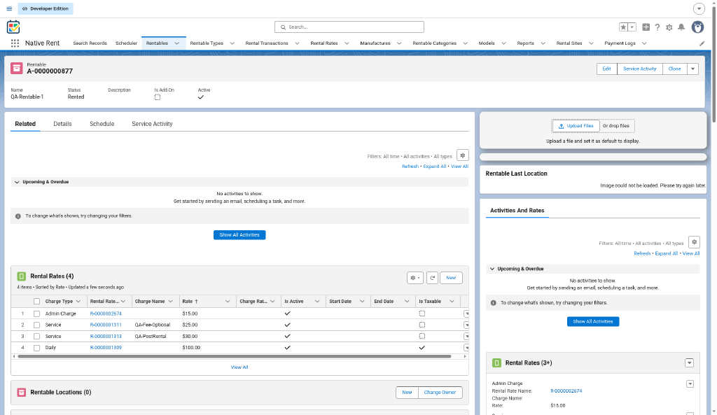Open the notifications bell

(681, 27)
